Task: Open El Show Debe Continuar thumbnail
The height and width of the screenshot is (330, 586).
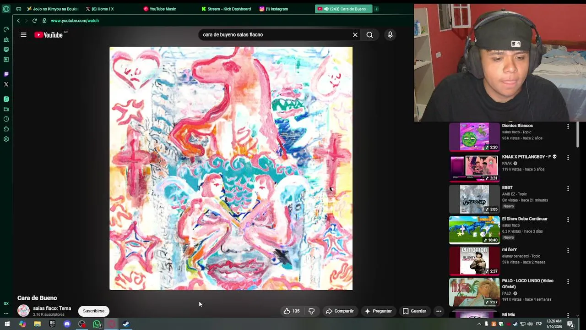Action: pyautogui.click(x=474, y=230)
